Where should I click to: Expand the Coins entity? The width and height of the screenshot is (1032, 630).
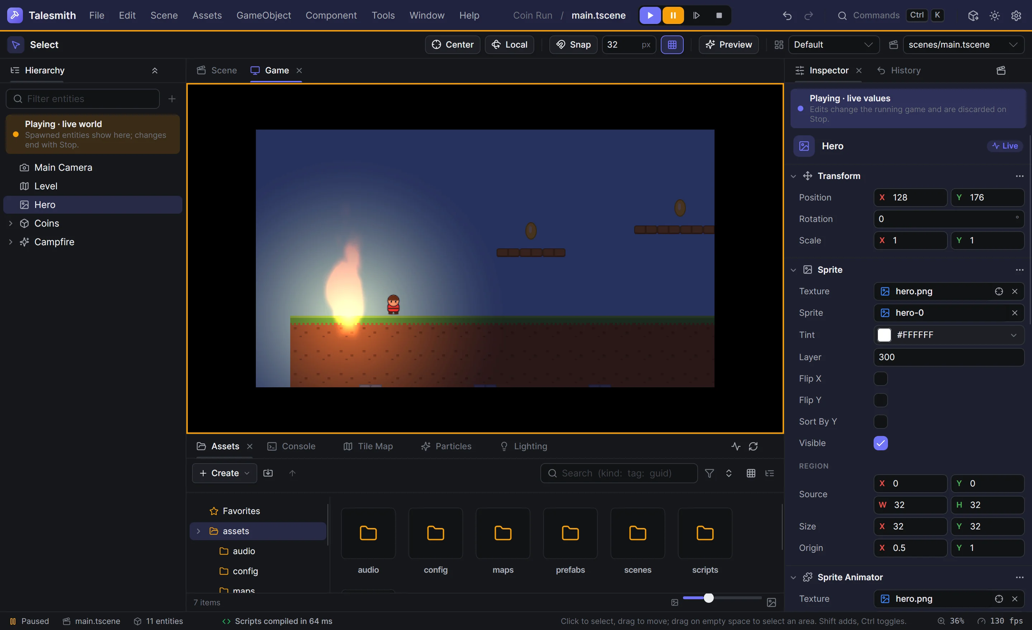[x=10, y=223]
